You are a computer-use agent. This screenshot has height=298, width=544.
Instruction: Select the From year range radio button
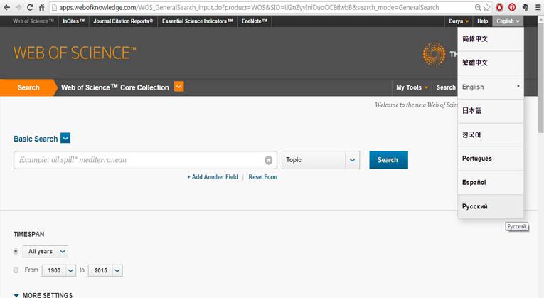point(16,270)
